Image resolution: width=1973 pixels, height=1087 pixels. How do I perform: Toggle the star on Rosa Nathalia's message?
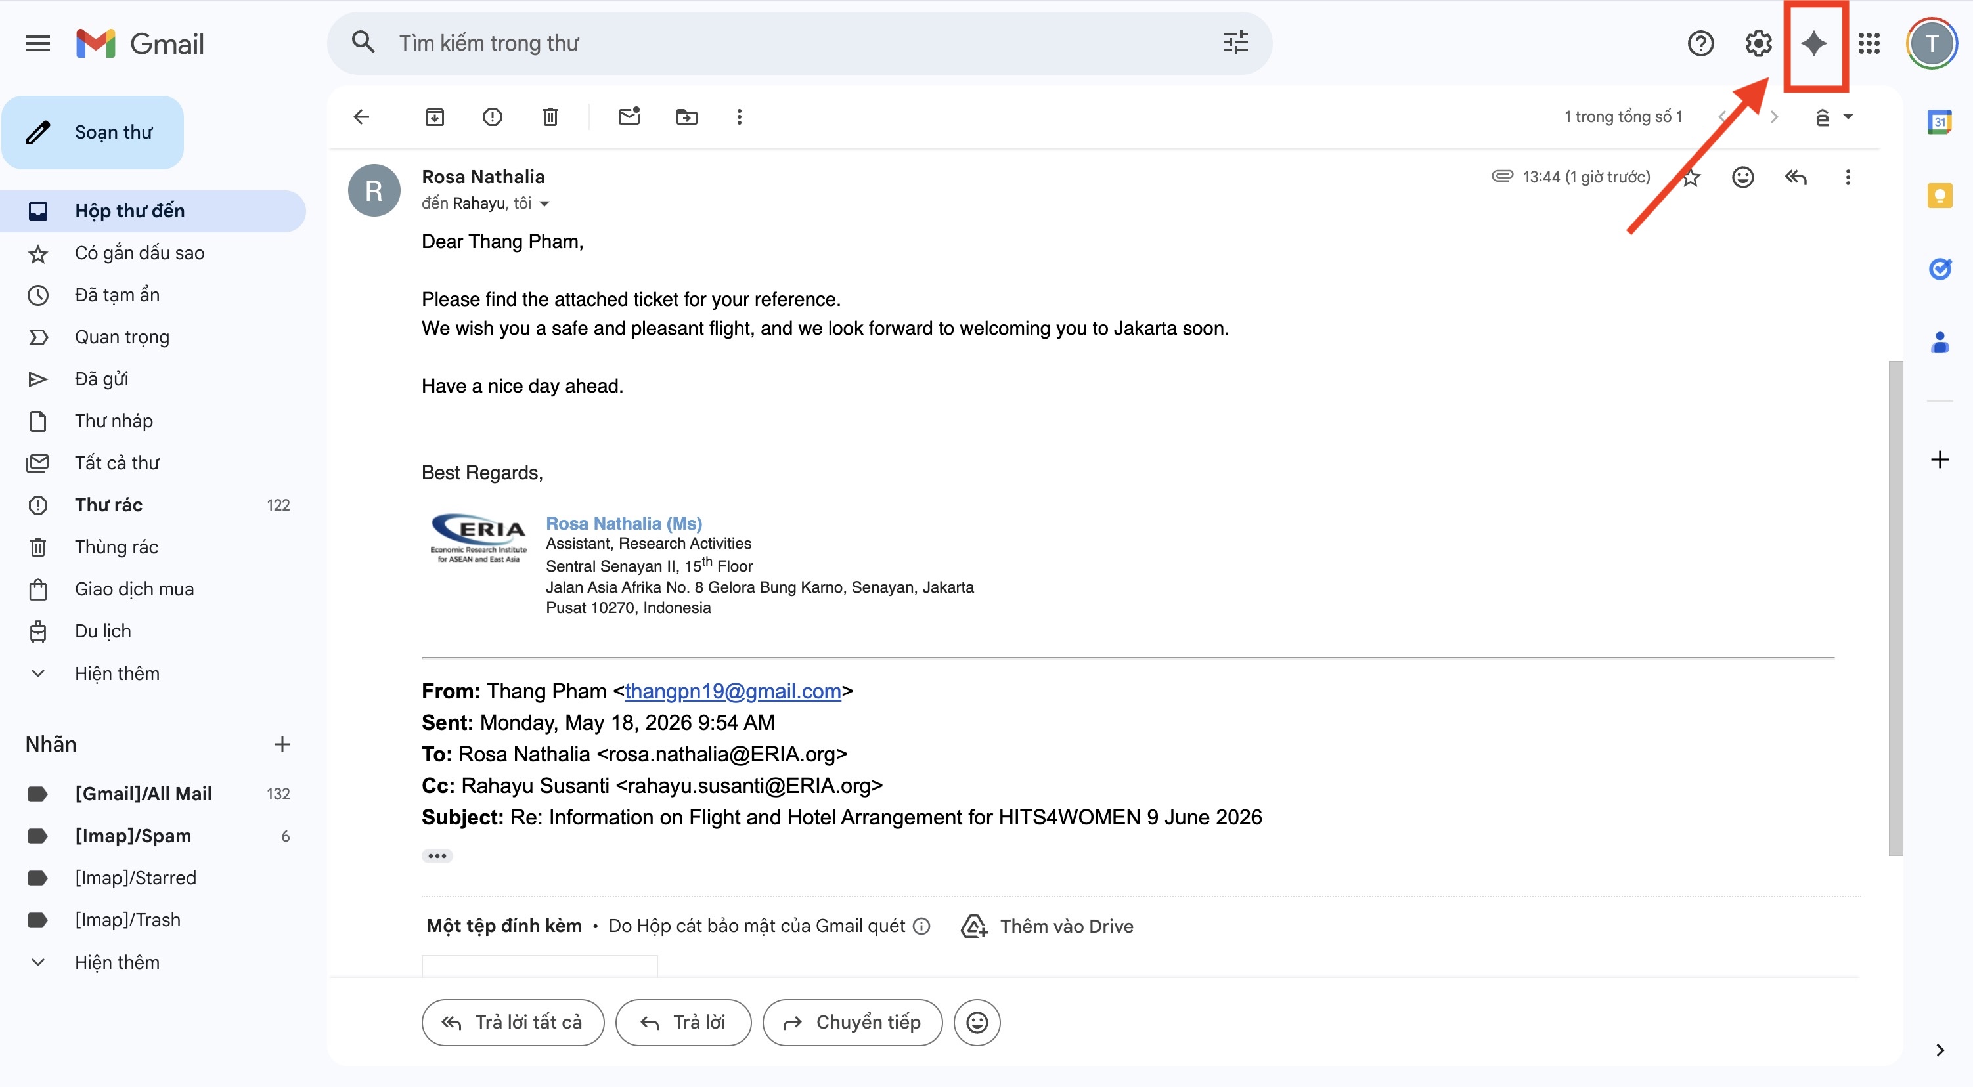tap(1691, 178)
